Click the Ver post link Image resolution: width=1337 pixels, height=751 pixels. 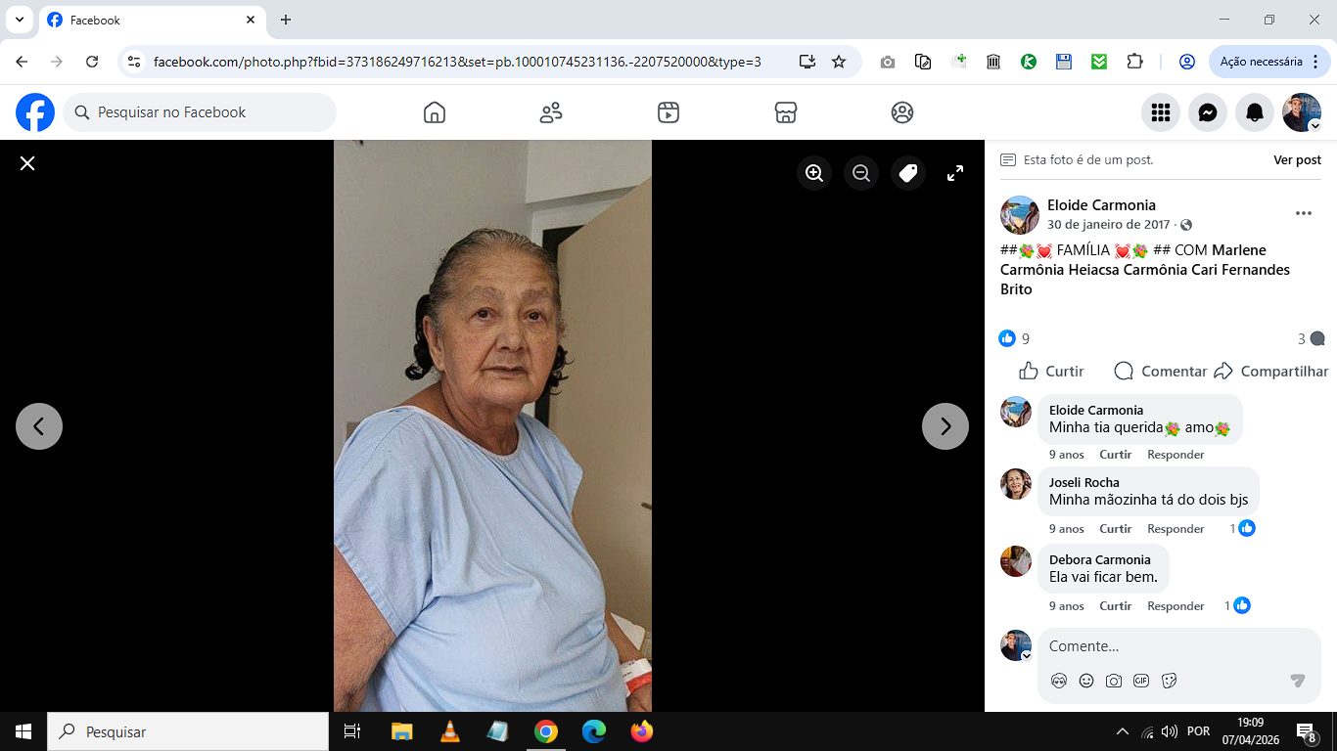click(1297, 159)
